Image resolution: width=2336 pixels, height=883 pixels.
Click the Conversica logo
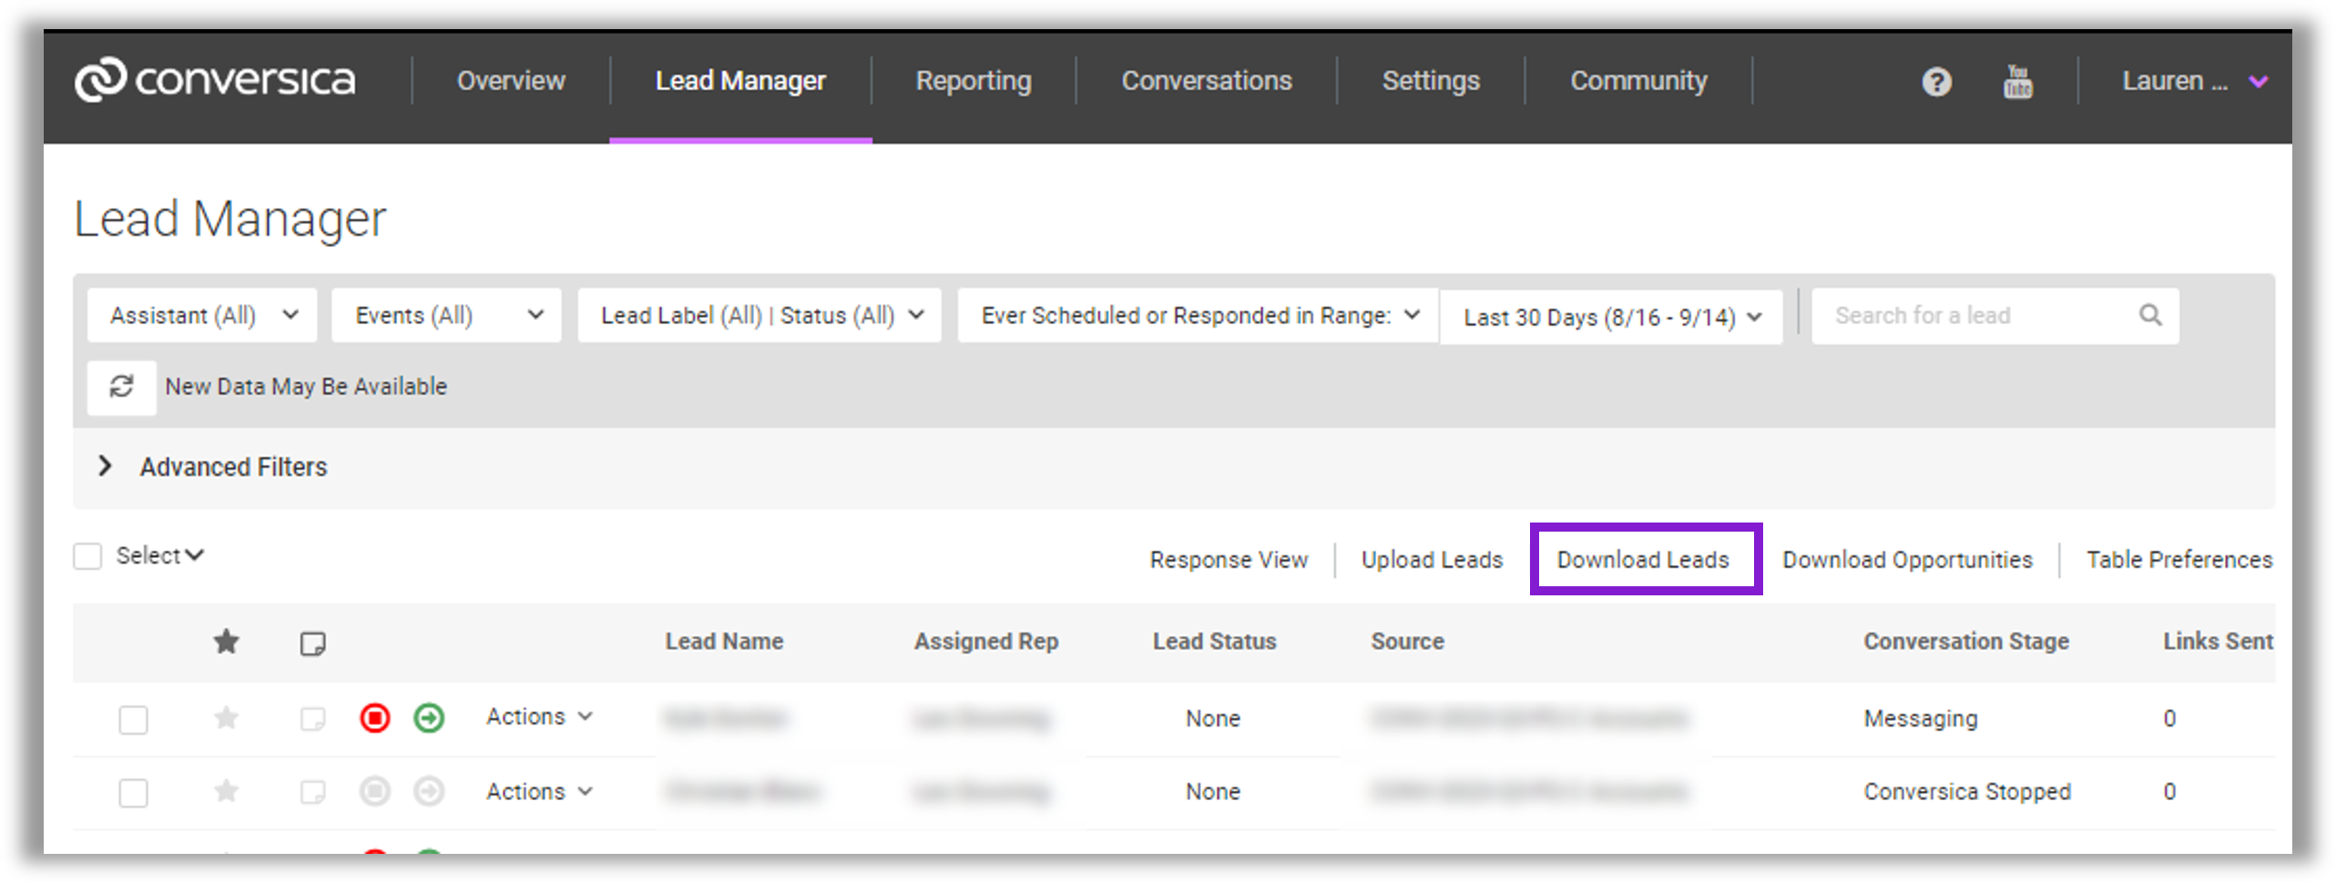coord(215,80)
